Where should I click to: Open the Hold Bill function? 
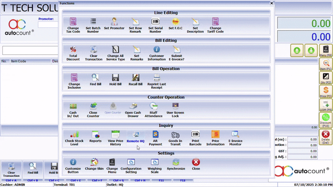(116, 80)
